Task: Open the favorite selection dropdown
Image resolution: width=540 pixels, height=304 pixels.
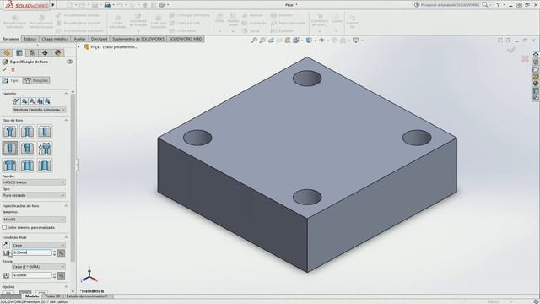Action: (39, 110)
